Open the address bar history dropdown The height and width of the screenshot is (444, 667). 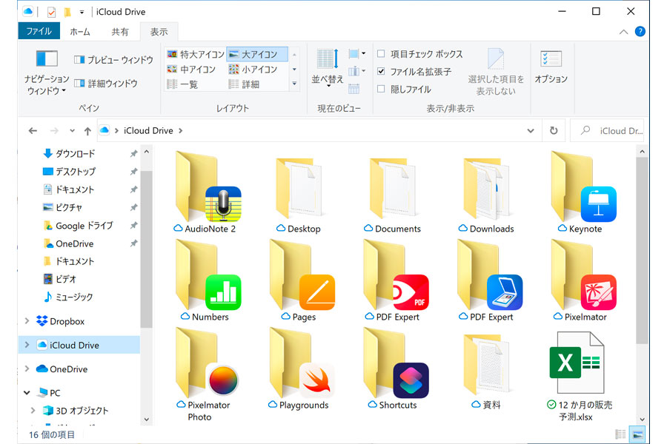(x=531, y=131)
